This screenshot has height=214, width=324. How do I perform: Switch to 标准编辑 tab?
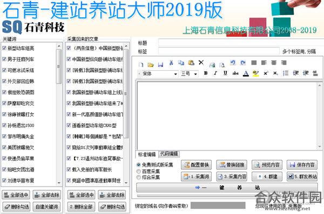tap(147, 154)
